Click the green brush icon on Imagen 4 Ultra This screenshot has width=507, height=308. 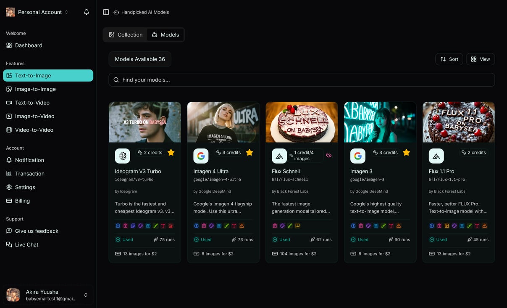click(x=227, y=226)
